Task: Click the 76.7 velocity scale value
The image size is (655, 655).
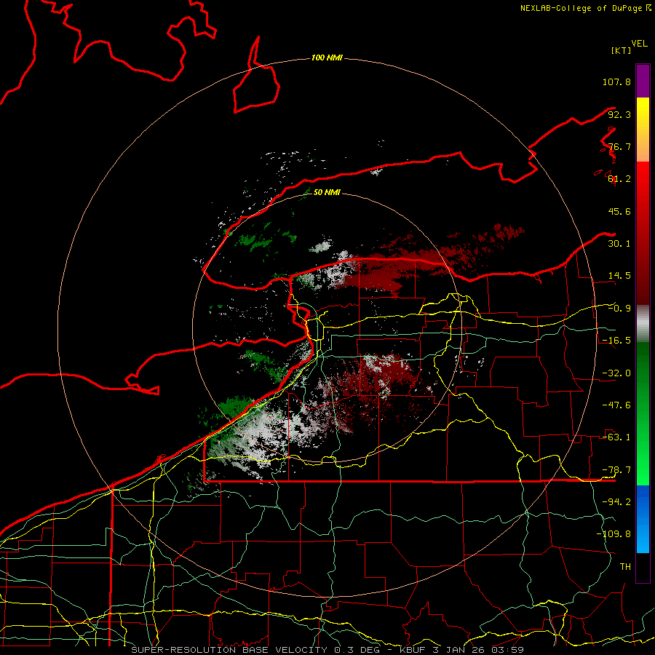Action: coord(619,146)
